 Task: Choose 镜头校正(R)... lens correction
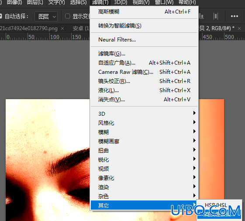(x=144, y=81)
